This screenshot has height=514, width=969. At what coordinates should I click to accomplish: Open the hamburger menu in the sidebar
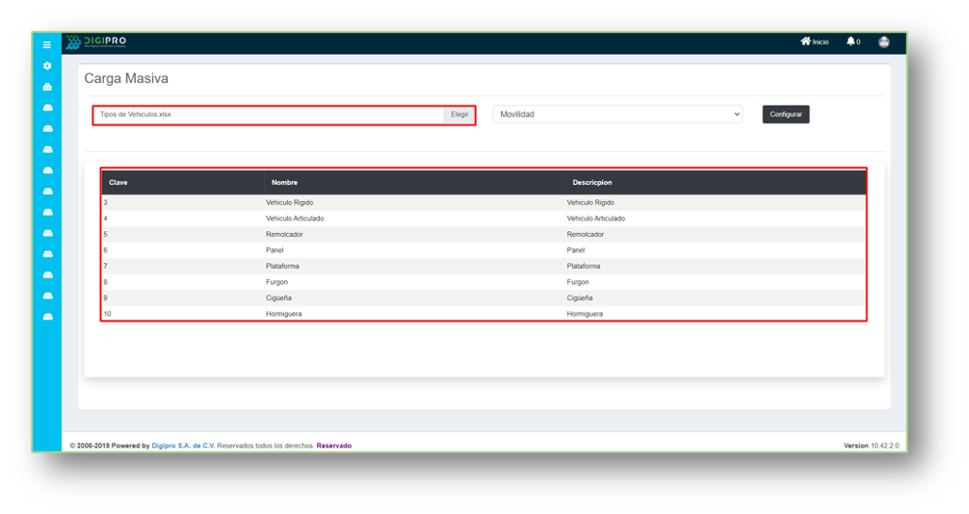[x=46, y=44]
